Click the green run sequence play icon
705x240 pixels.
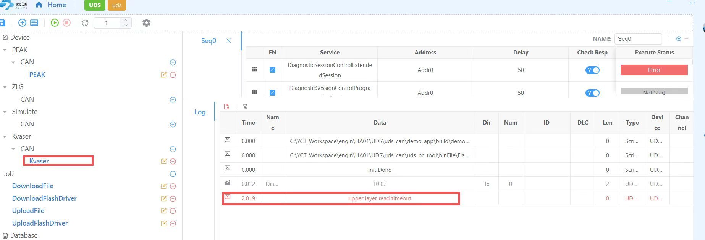[55, 23]
